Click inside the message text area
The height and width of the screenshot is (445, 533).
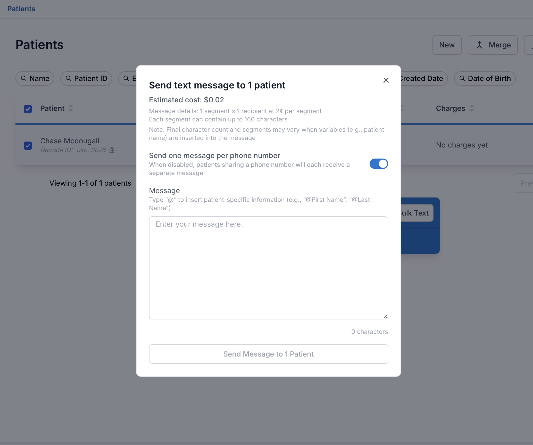tap(268, 268)
